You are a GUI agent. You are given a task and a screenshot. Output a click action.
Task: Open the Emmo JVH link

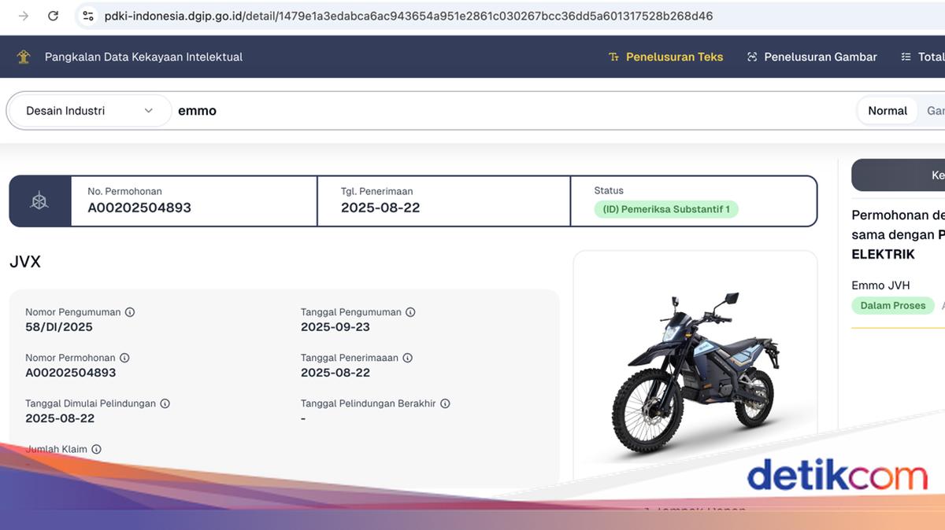(880, 285)
